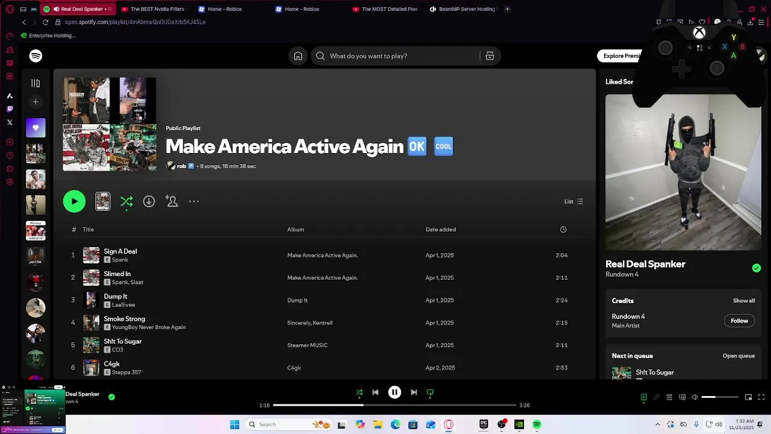Toggle Now Playing view icon

[x=643, y=397]
